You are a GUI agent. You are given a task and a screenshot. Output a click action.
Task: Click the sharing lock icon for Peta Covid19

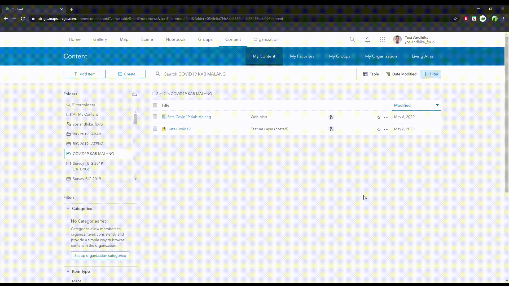[x=331, y=117]
